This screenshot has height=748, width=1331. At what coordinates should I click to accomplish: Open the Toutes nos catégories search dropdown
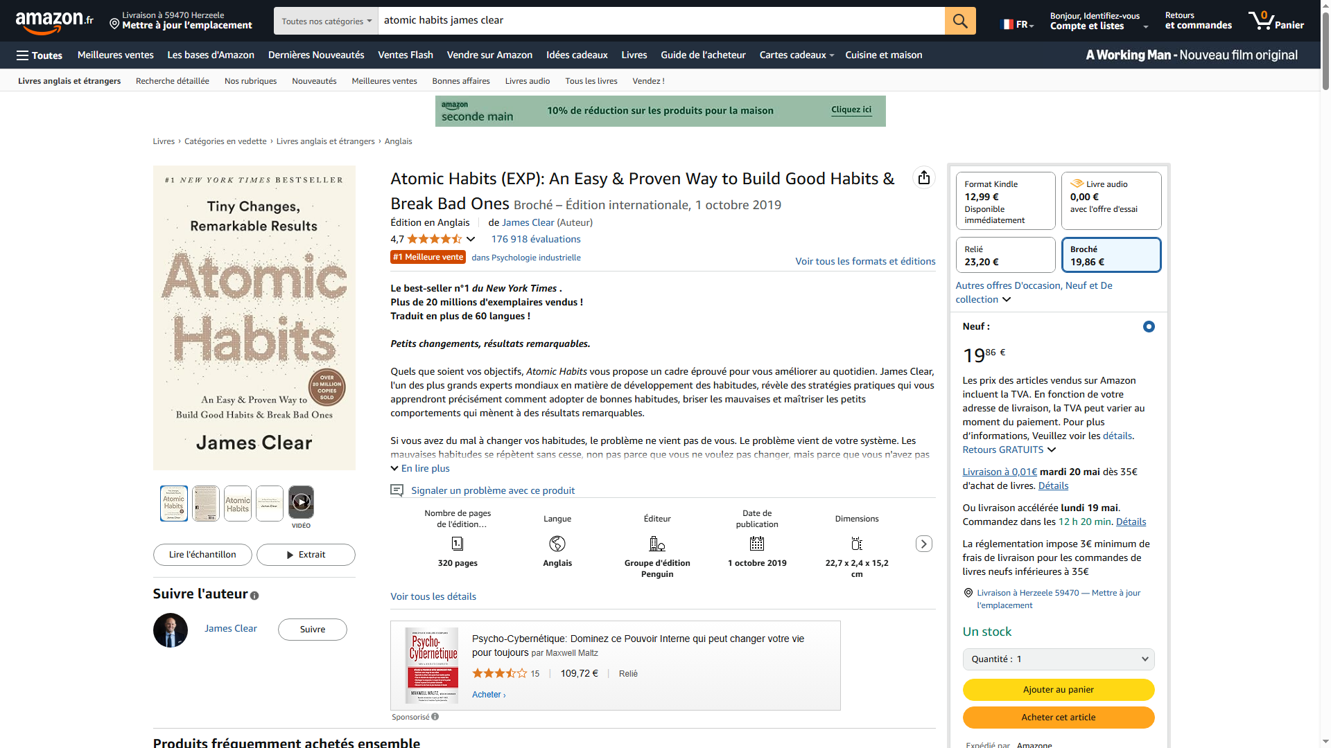326,21
